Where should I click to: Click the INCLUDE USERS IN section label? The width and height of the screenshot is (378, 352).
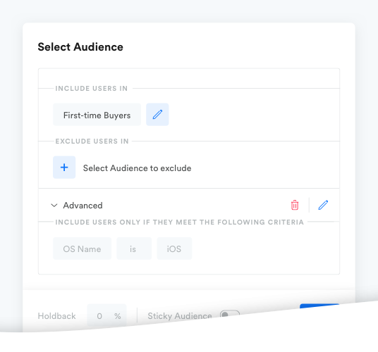click(x=92, y=89)
